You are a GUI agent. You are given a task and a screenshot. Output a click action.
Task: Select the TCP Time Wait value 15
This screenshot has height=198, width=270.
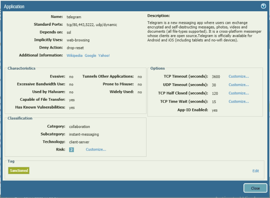[x=214, y=102]
